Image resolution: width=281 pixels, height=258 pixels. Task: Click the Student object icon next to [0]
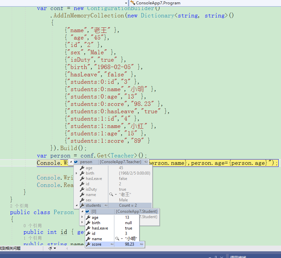(87, 211)
